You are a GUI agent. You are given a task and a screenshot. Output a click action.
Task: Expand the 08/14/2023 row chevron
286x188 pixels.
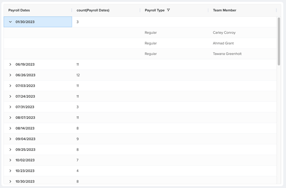click(11, 128)
